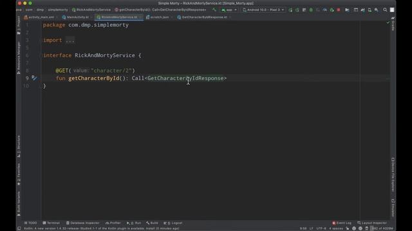Open the Profiler tool window
The image size is (412, 231).
click(113, 223)
